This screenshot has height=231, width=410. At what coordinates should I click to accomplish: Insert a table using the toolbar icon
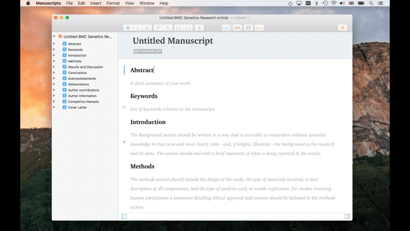tap(237, 28)
